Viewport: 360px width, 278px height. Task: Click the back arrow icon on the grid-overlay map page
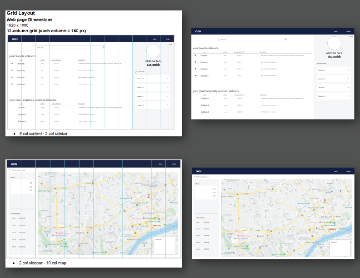(10, 170)
